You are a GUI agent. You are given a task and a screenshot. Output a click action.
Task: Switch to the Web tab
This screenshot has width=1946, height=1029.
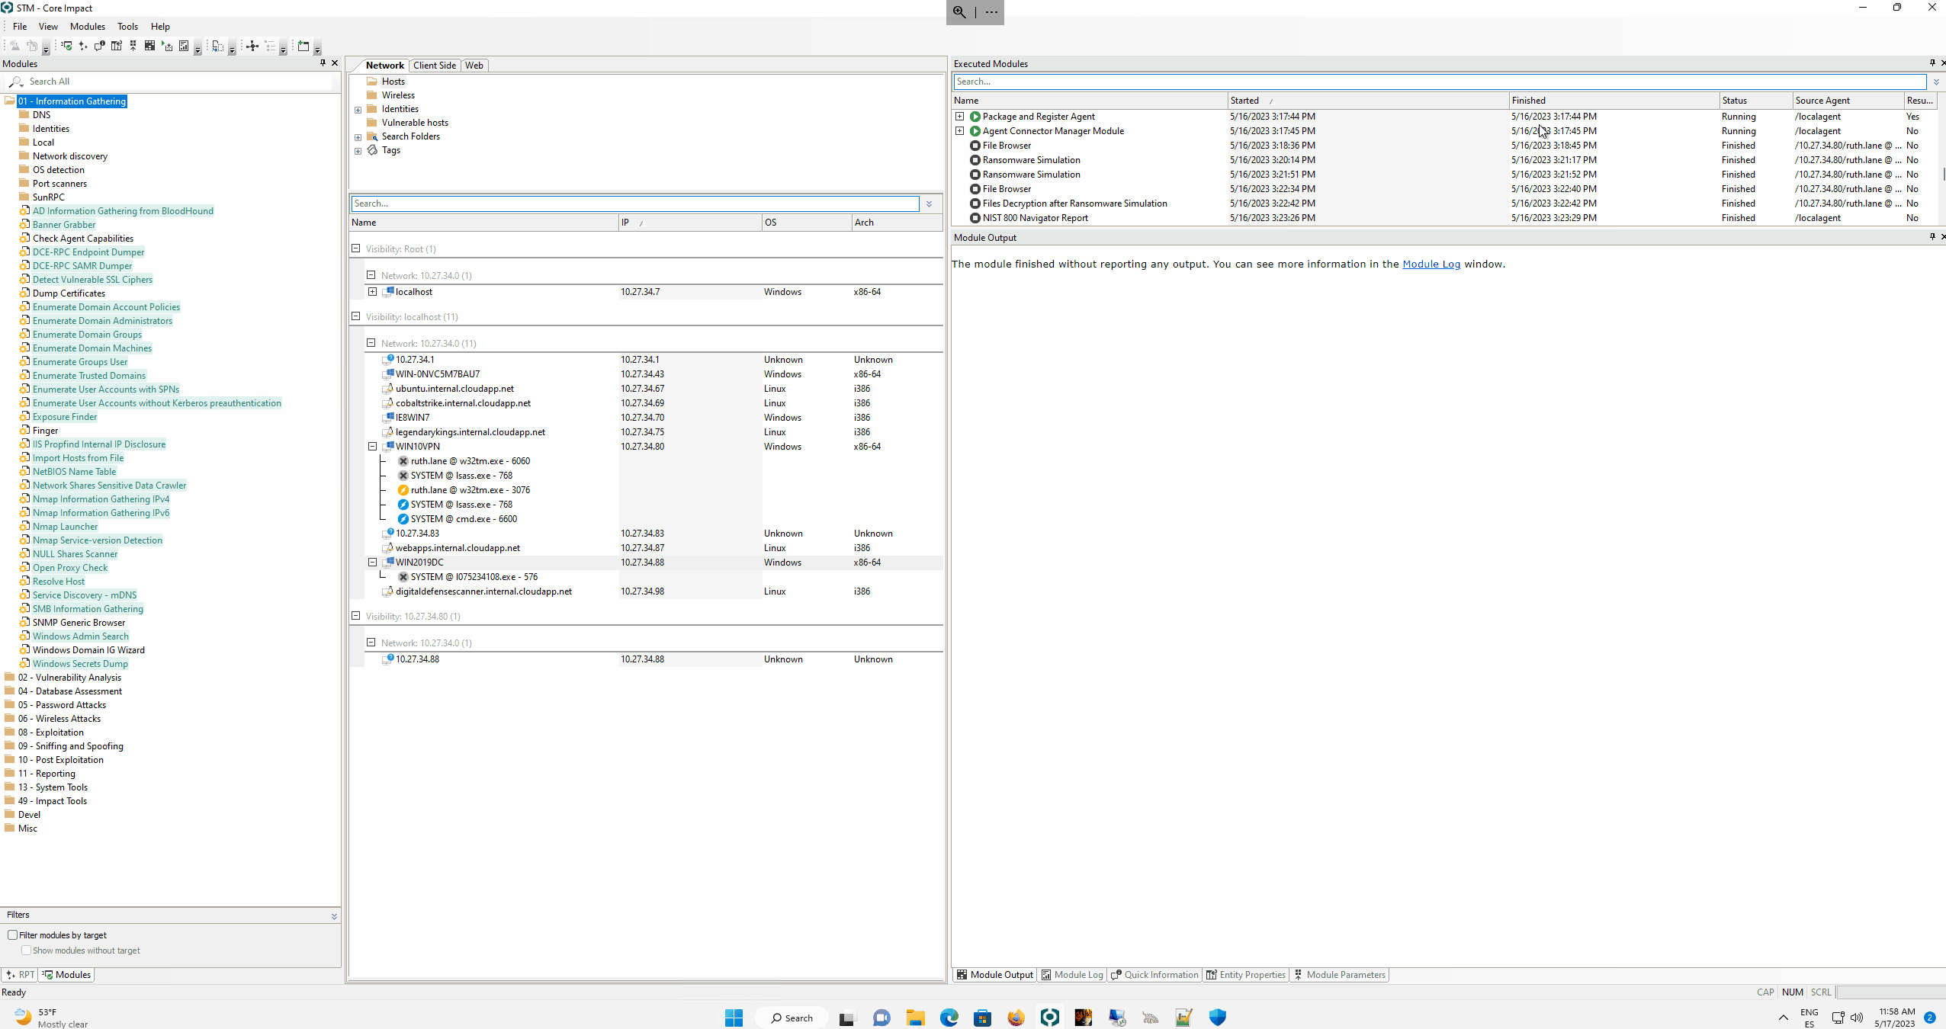pos(474,66)
